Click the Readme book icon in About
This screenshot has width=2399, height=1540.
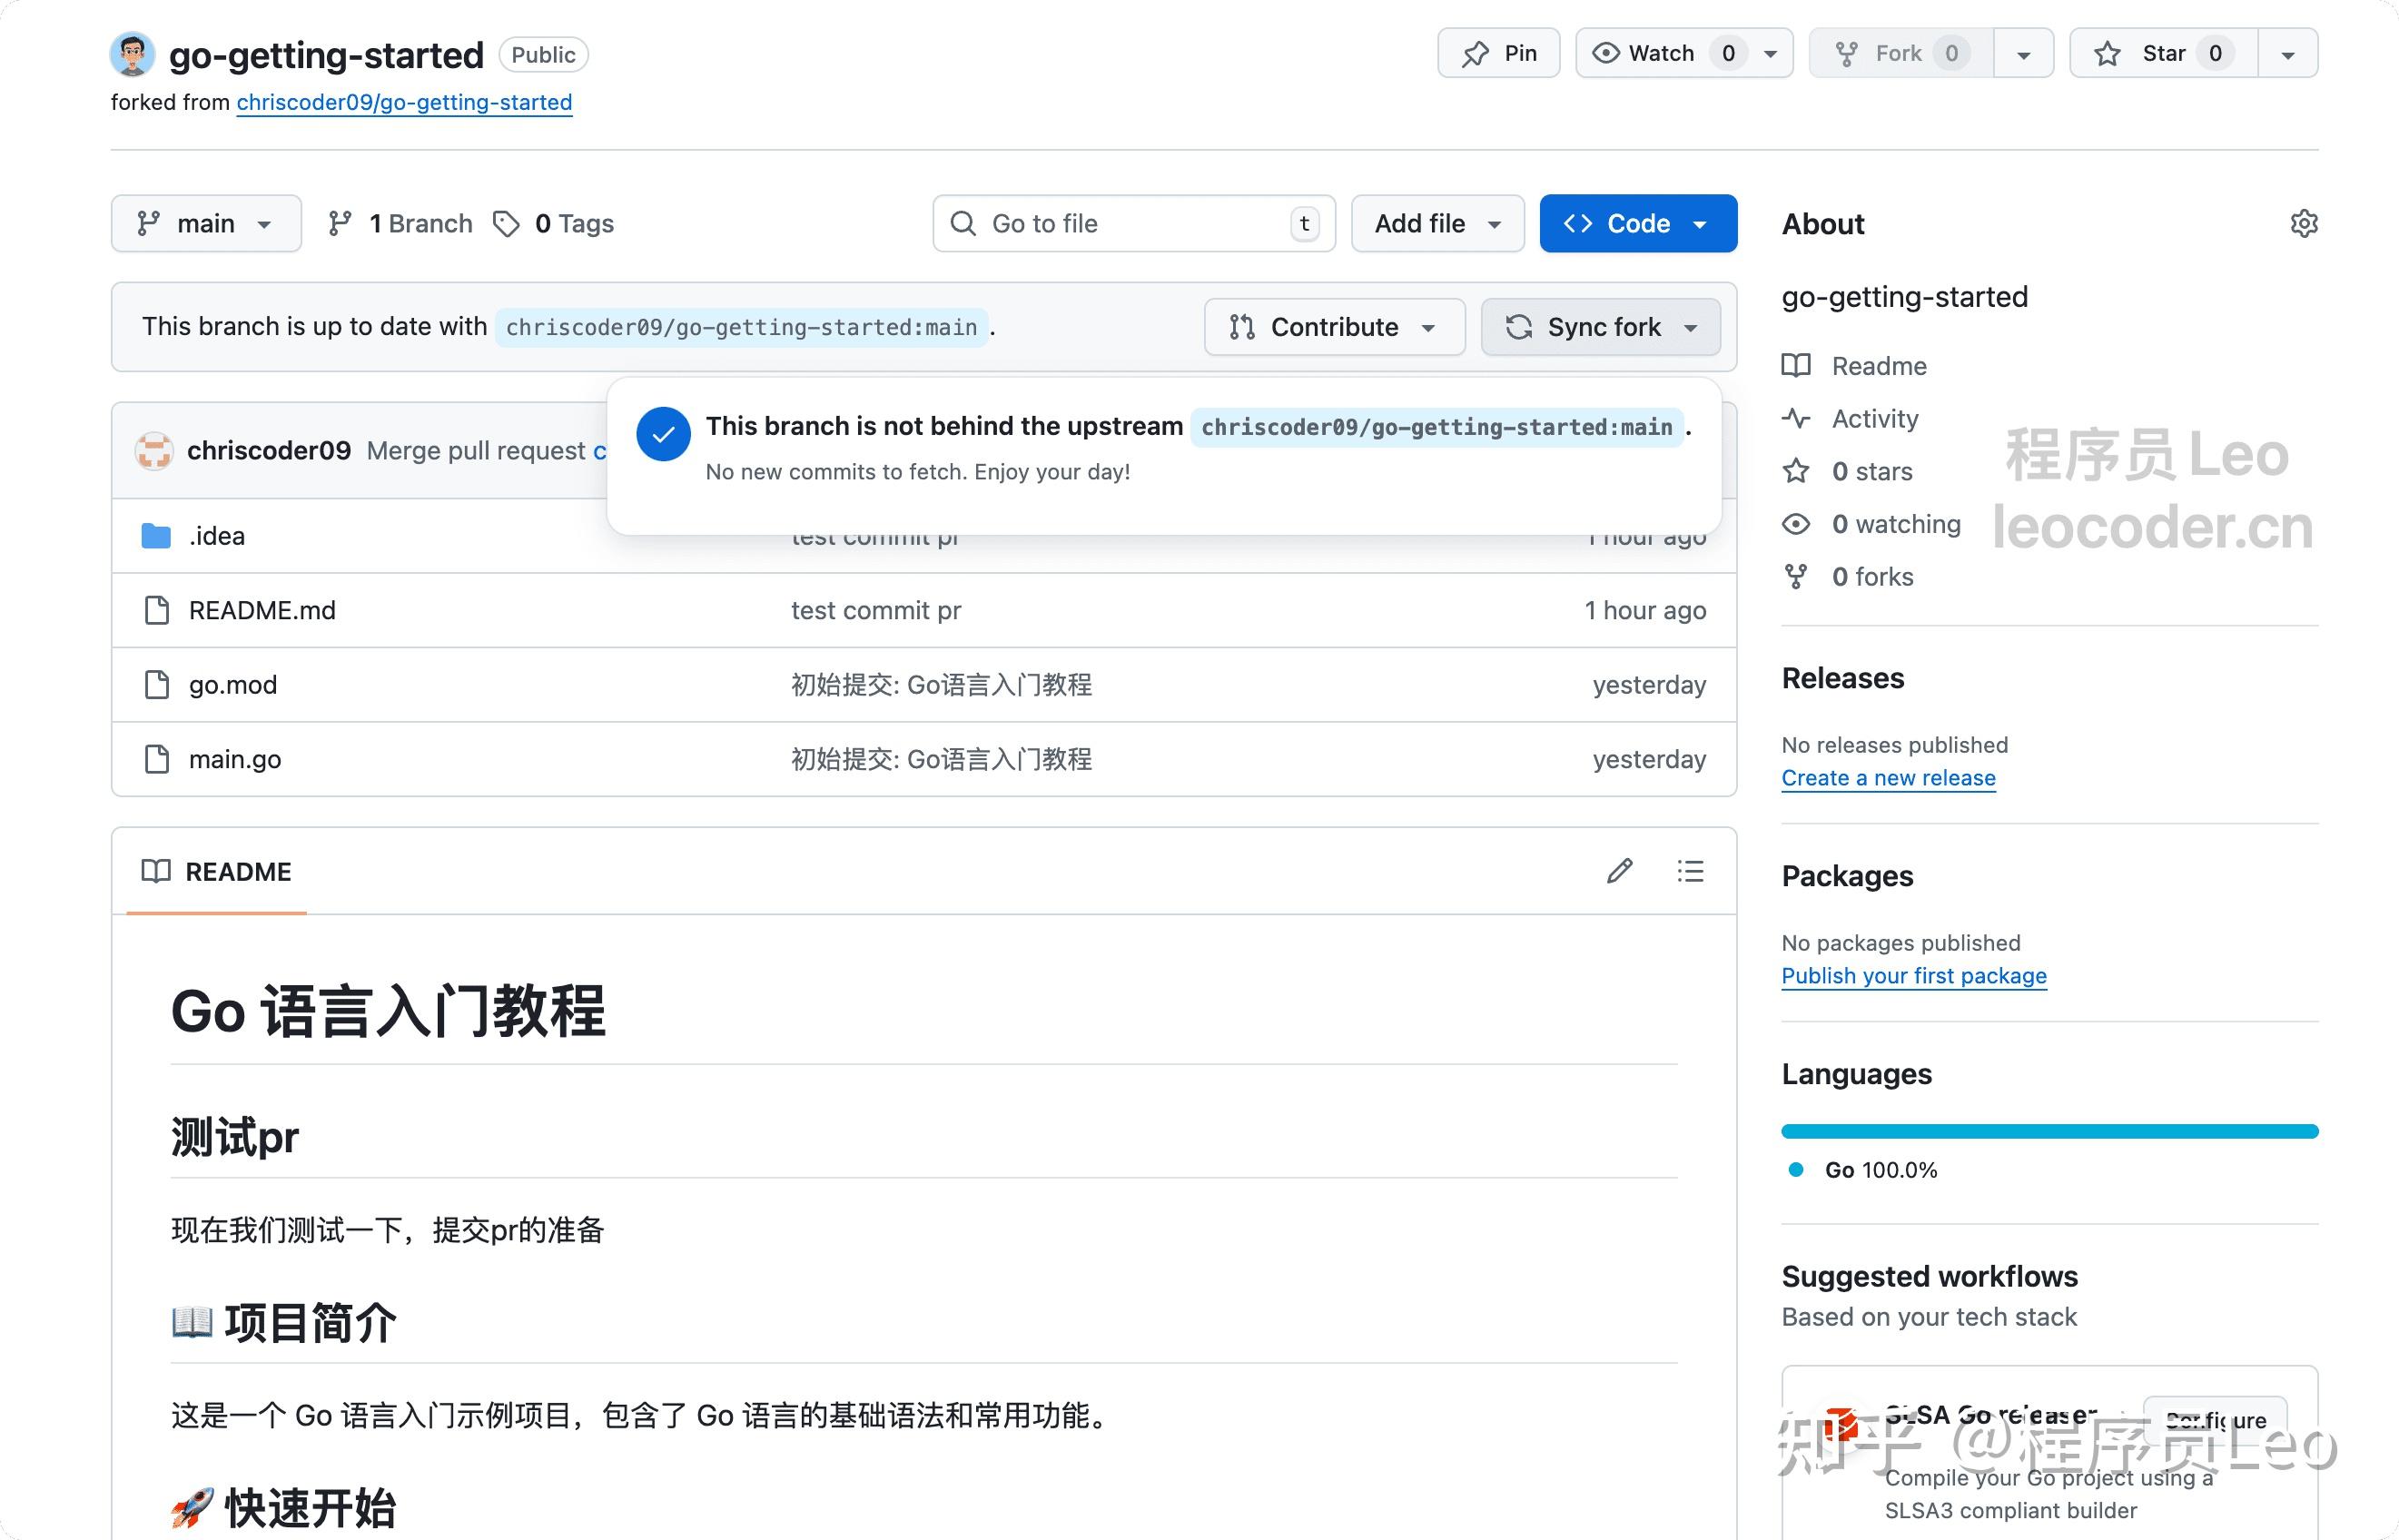pos(1797,366)
